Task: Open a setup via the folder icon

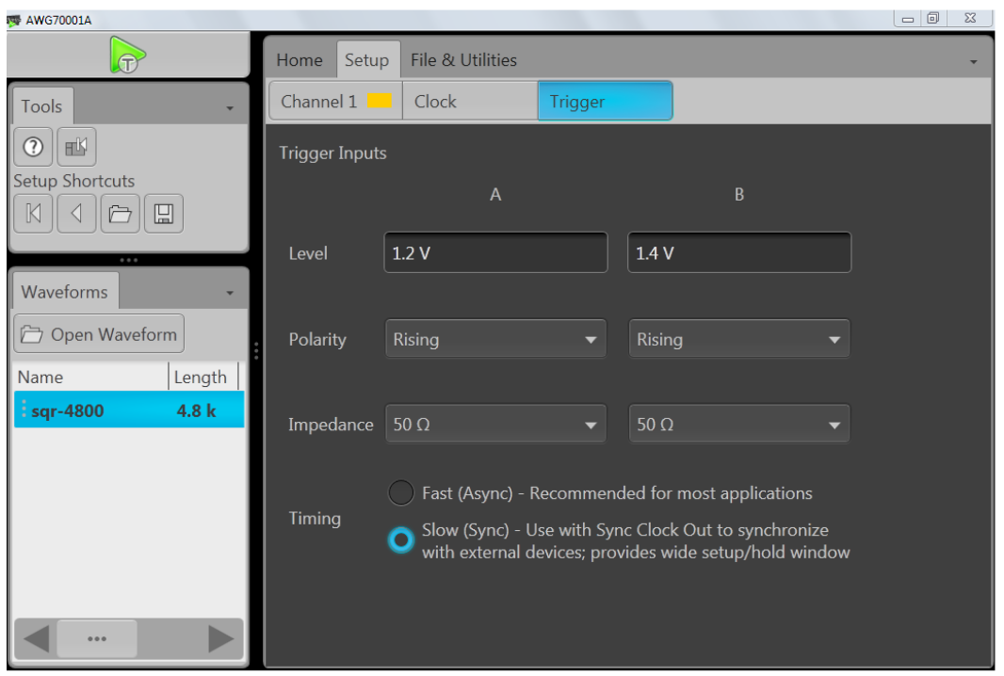Action: coord(121,213)
